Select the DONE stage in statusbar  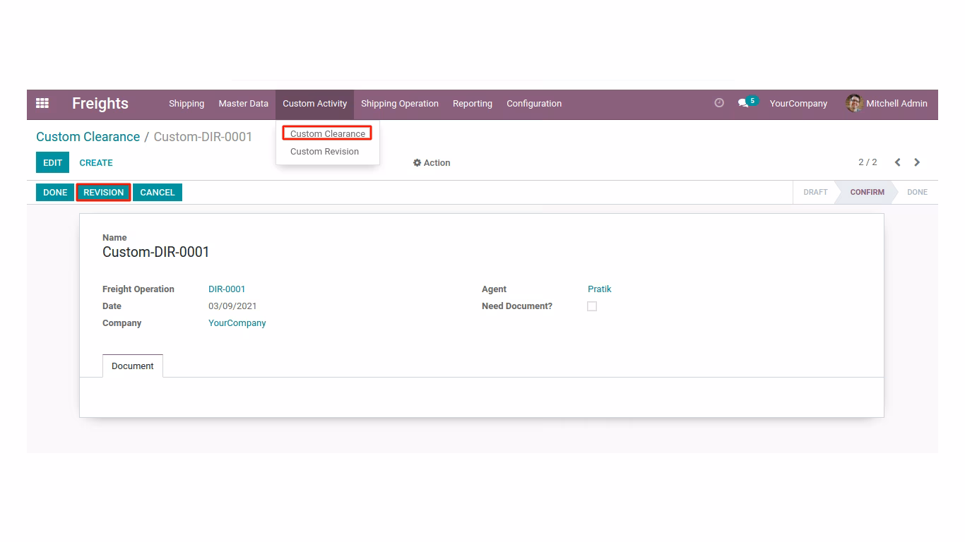[x=917, y=192]
